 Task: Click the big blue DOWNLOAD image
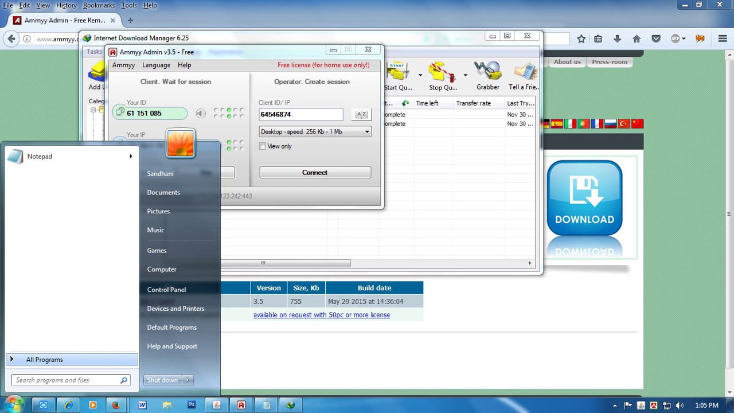(x=584, y=198)
